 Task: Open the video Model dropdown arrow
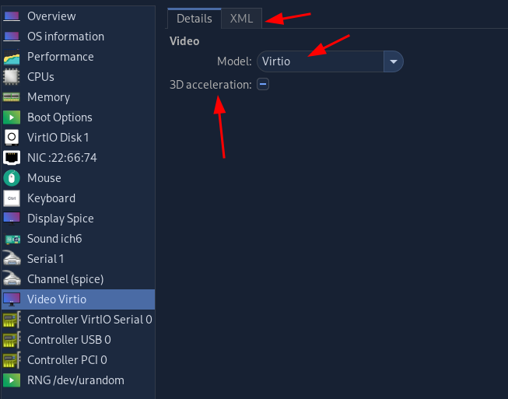394,61
